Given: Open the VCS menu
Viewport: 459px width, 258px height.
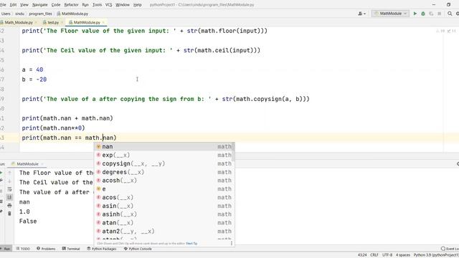Looking at the screenshot, I should tap(108, 5).
